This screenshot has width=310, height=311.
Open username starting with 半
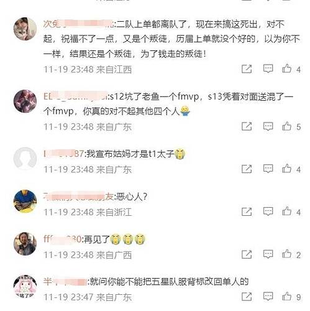pos(65,282)
